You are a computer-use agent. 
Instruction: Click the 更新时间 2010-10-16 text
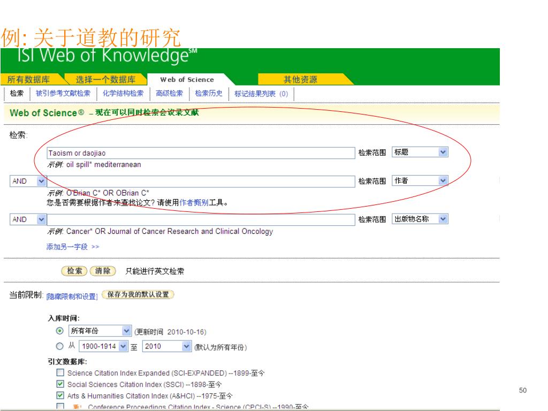click(x=170, y=332)
